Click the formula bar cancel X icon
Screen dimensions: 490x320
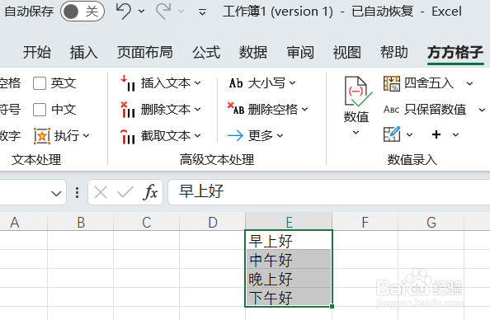(101, 192)
